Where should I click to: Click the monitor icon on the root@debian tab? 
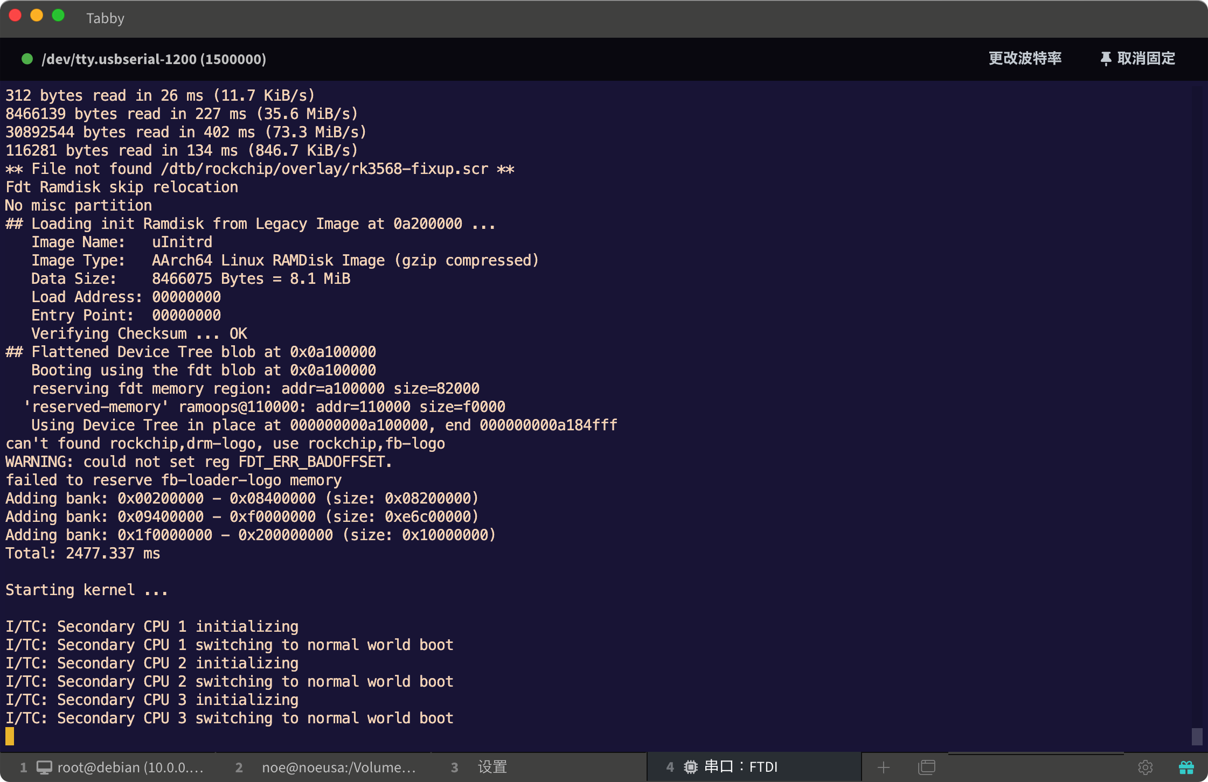44,767
